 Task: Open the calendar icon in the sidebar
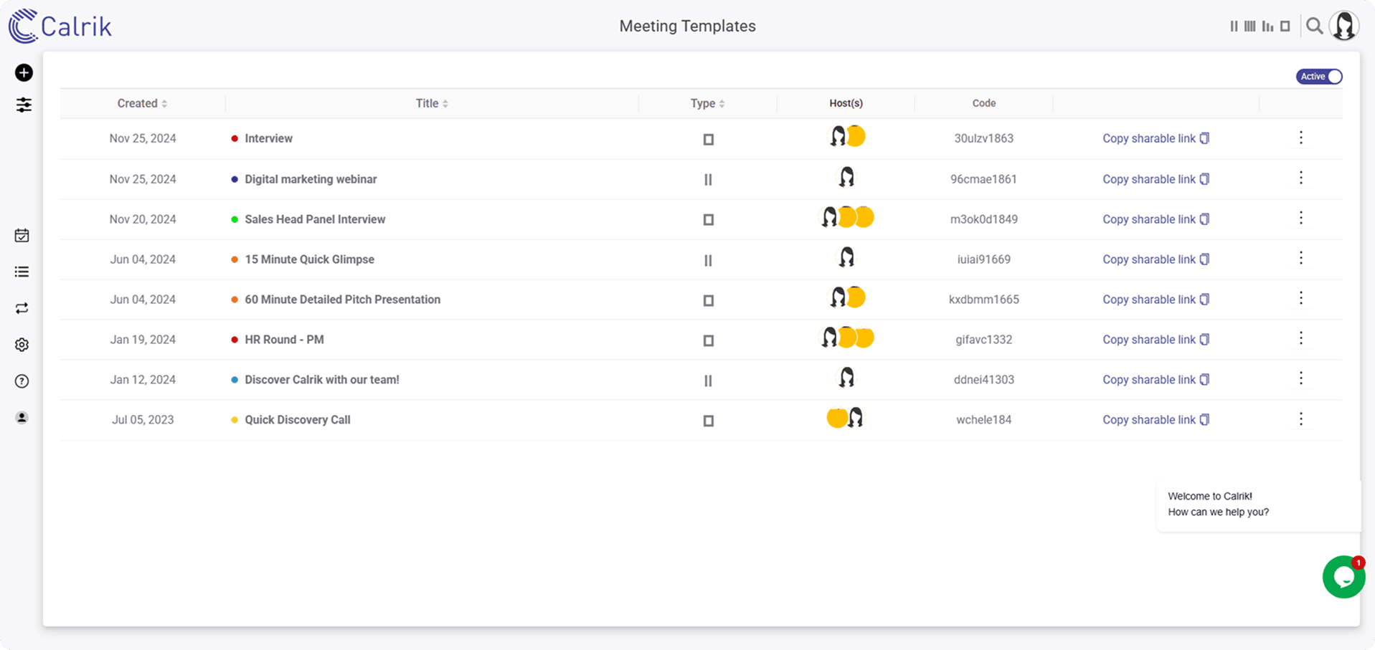(x=22, y=236)
